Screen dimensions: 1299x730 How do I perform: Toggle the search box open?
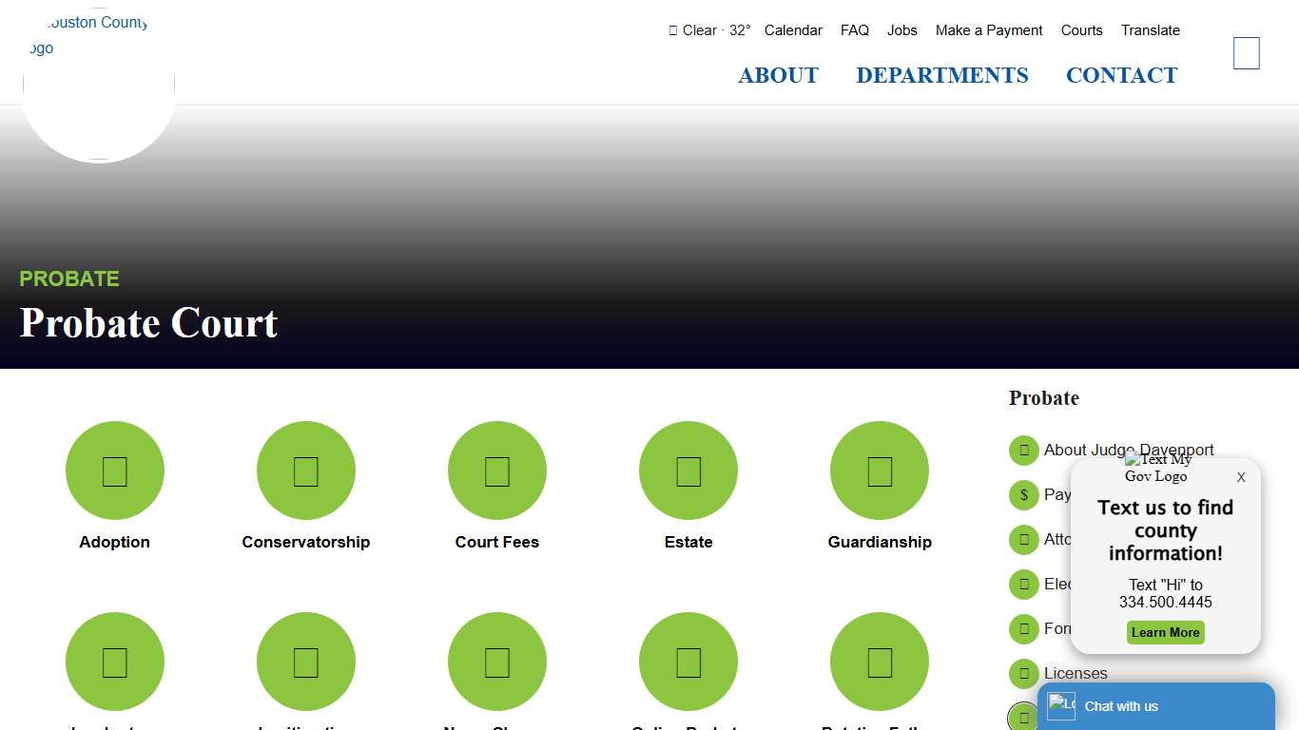[x=1246, y=53]
